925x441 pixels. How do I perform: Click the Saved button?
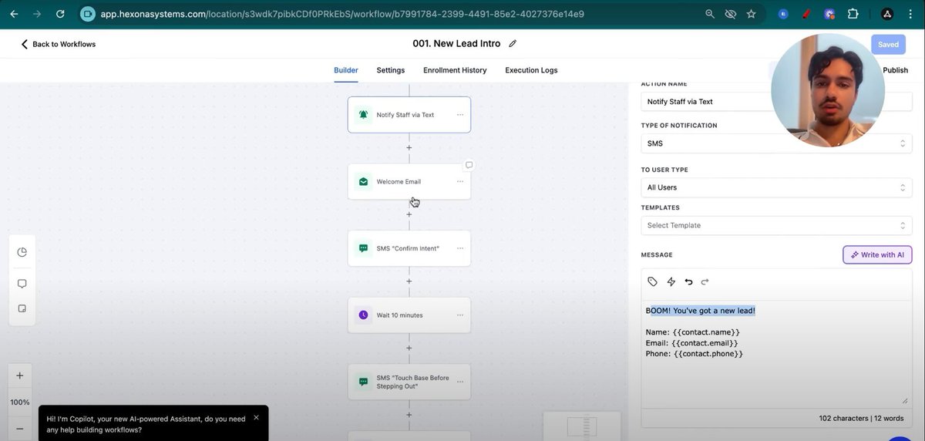click(x=888, y=44)
